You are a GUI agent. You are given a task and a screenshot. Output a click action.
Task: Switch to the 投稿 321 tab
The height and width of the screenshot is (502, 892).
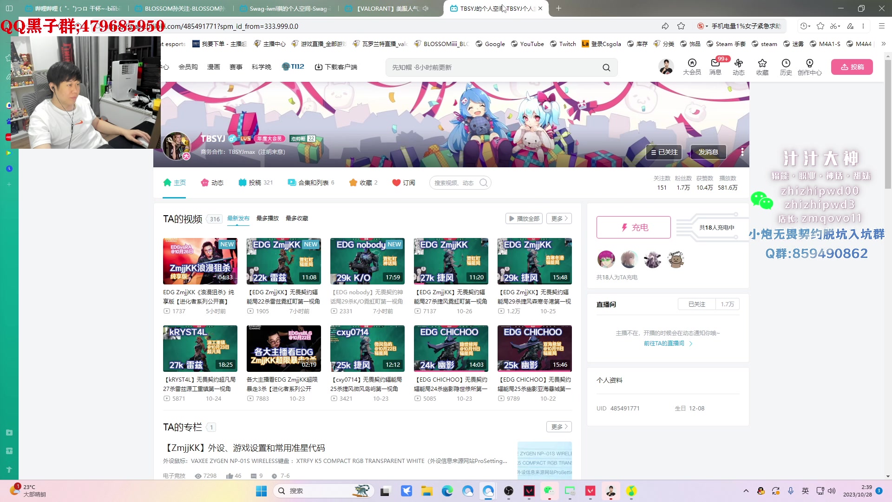click(256, 183)
